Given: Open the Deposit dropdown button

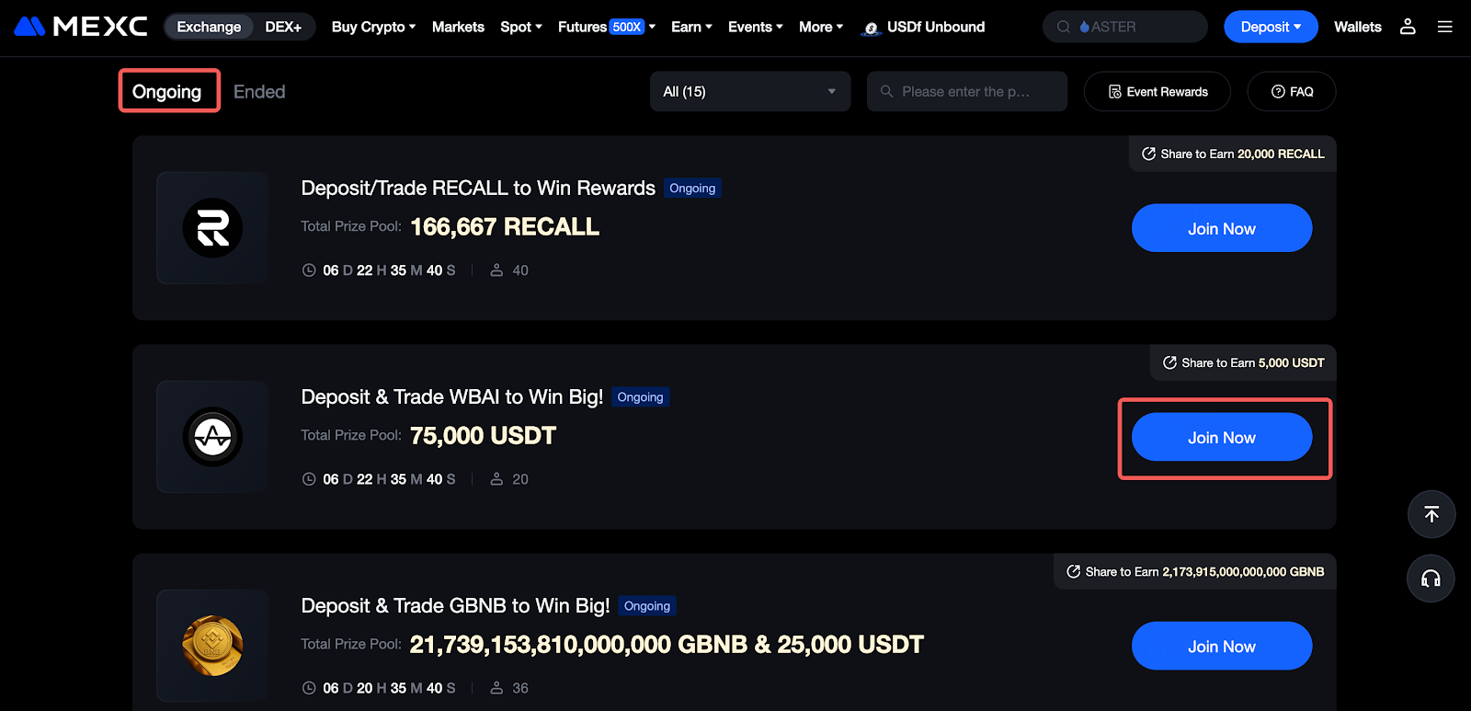Looking at the screenshot, I should click(x=1271, y=27).
